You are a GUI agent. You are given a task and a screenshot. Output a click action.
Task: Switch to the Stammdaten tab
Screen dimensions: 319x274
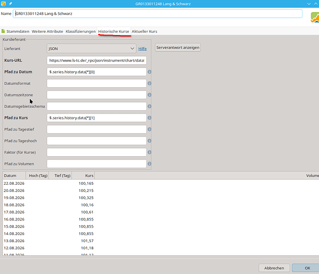click(x=15, y=31)
